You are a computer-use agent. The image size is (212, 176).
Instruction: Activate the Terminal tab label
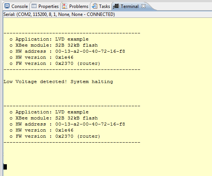click(129, 6)
